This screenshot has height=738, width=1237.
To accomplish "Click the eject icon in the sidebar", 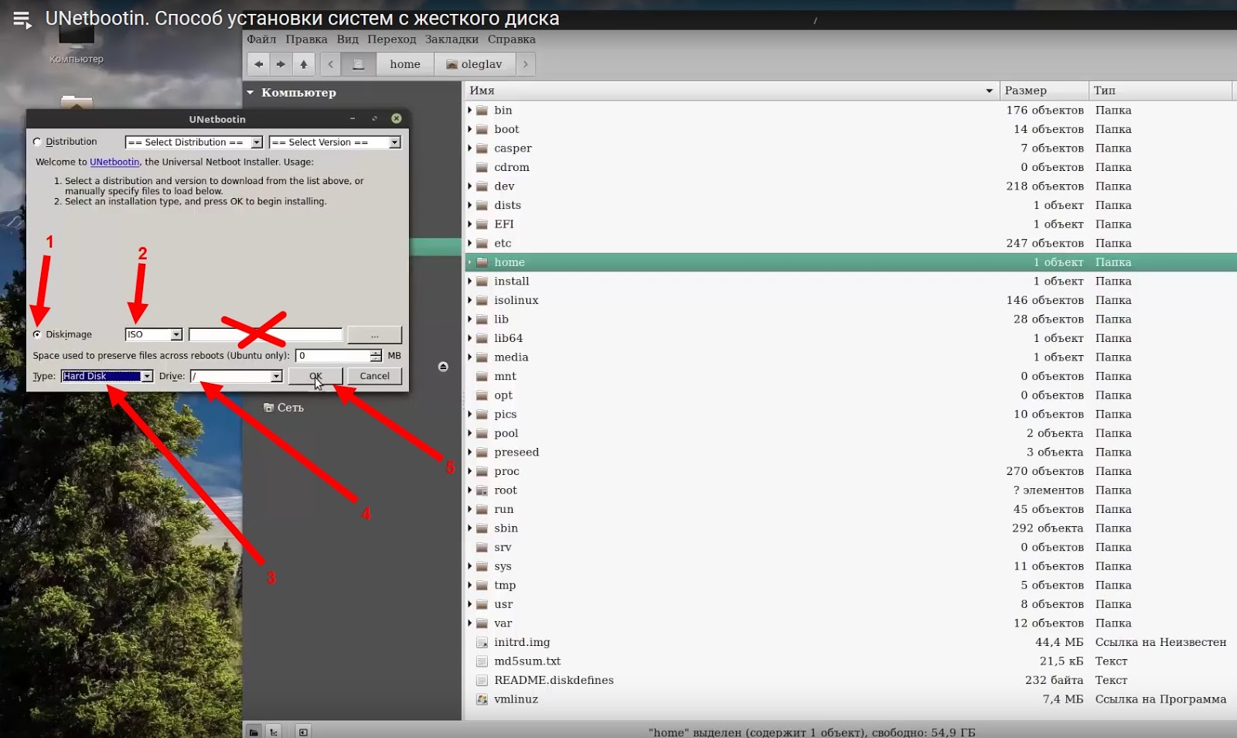I will 443,367.
